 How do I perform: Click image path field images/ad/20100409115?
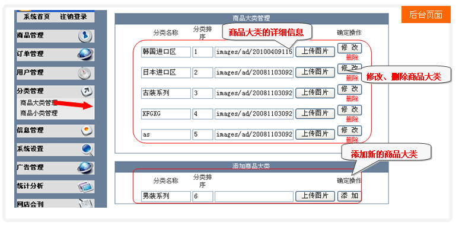pyautogui.click(x=254, y=52)
